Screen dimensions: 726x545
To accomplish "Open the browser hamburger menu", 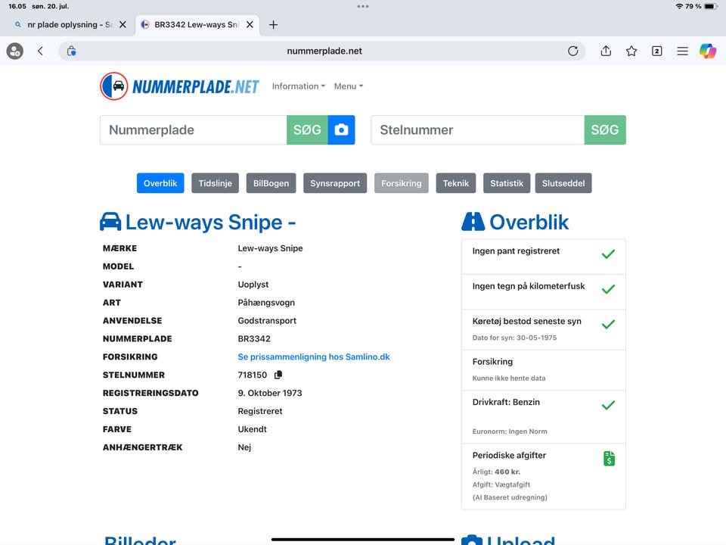I will click(x=682, y=51).
